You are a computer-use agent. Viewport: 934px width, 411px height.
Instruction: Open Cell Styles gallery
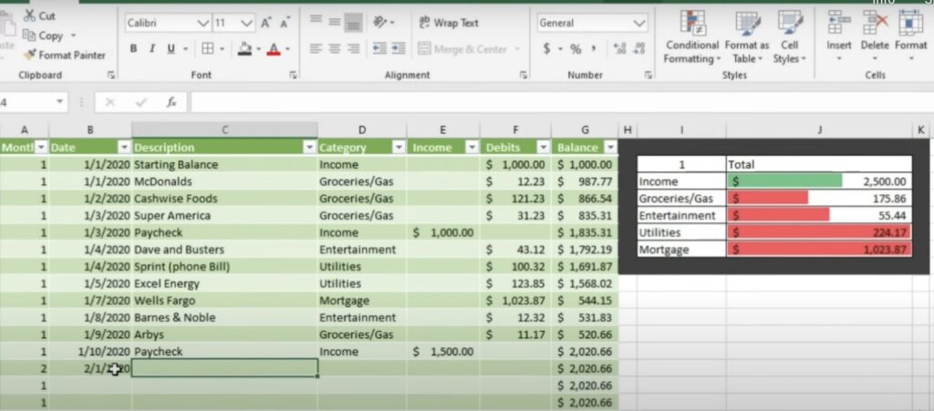[790, 36]
